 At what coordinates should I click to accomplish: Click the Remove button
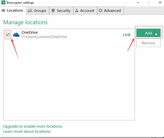point(148,43)
